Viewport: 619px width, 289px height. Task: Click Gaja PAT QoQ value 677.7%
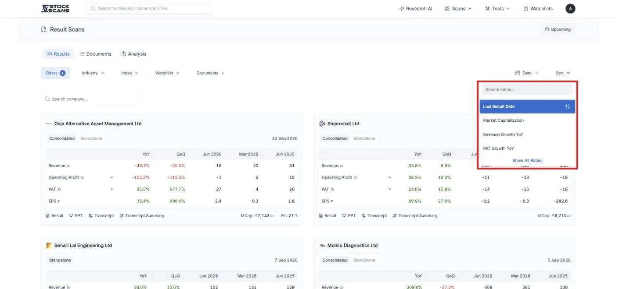177,190
